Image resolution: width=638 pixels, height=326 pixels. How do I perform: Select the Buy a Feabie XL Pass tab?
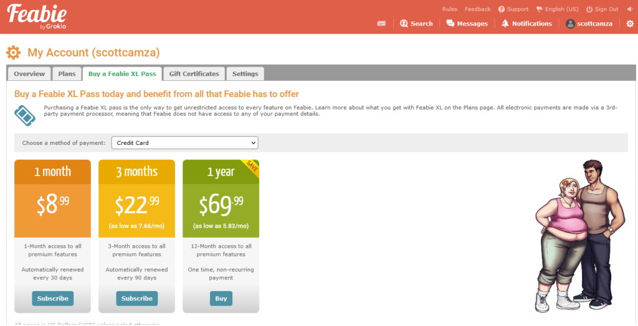click(122, 73)
